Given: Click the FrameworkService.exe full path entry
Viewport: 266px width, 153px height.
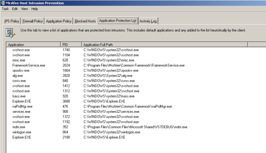Looking at the screenshot, I should (x=134, y=65).
